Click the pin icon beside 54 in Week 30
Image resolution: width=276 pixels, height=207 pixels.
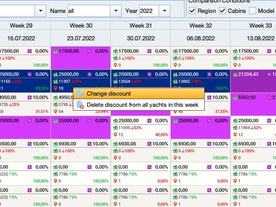pos(55,111)
